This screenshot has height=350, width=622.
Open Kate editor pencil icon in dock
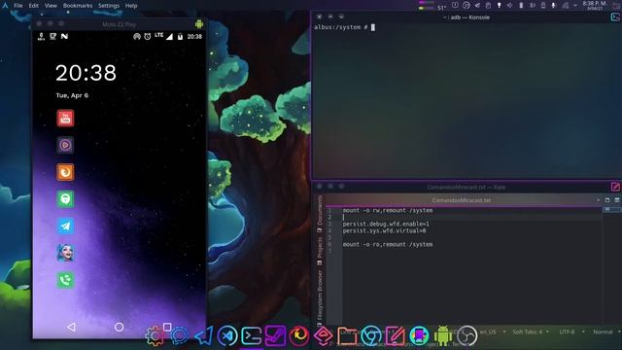(x=396, y=336)
